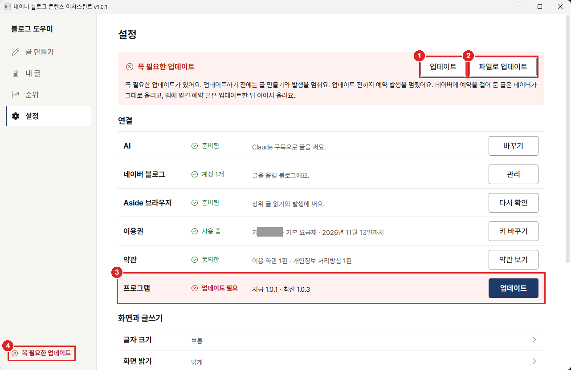The image size is (571, 370).
Task: Click the text Claude 구독으로 글을 써요.
Action: click(x=289, y=147)
